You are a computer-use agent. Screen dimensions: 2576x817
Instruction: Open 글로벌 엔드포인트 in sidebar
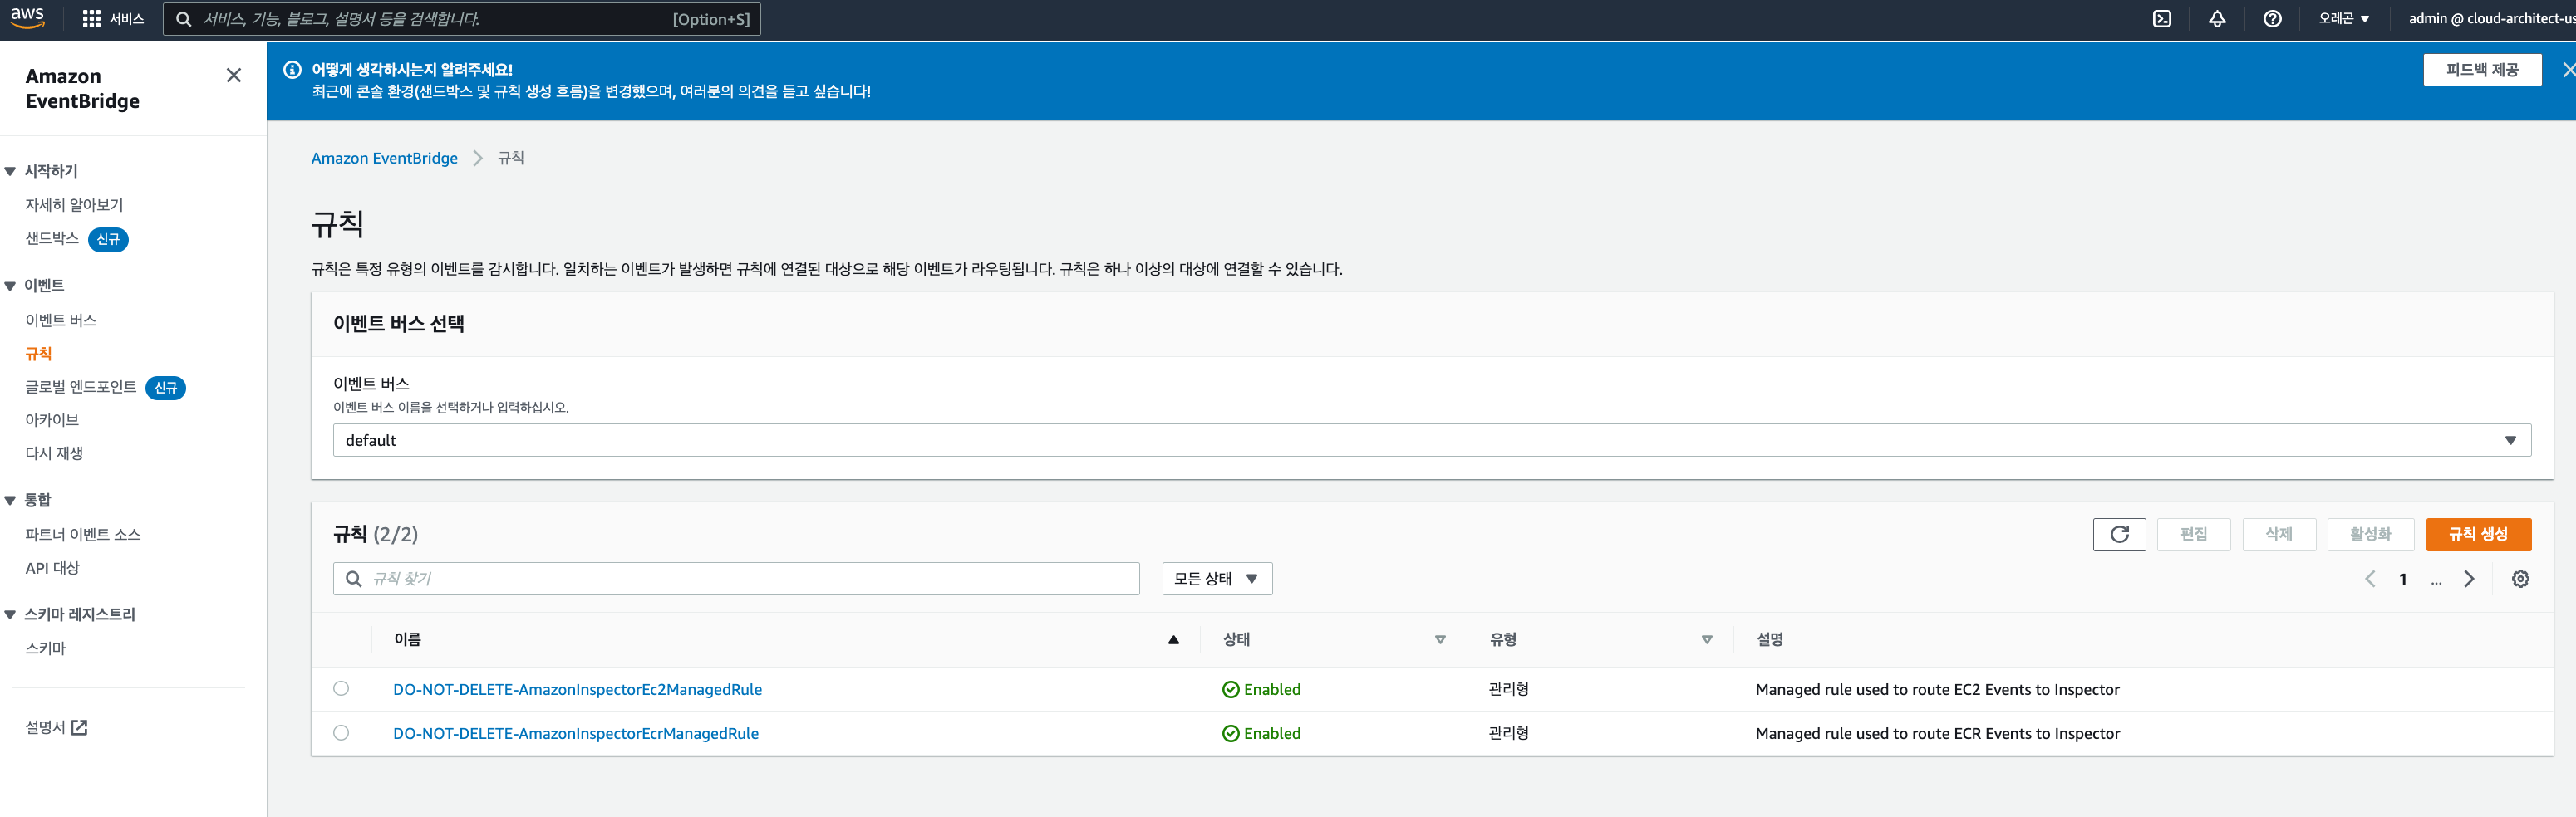click(x=81, y=387)
